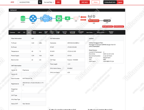Viewport: 144px width, 110px height.
Task: Click the Ervina Resti Arin user label
Action: click(x=110, y=2)
